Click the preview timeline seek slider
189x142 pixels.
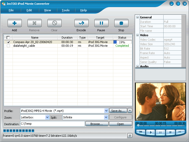click(x=160, y=126)
